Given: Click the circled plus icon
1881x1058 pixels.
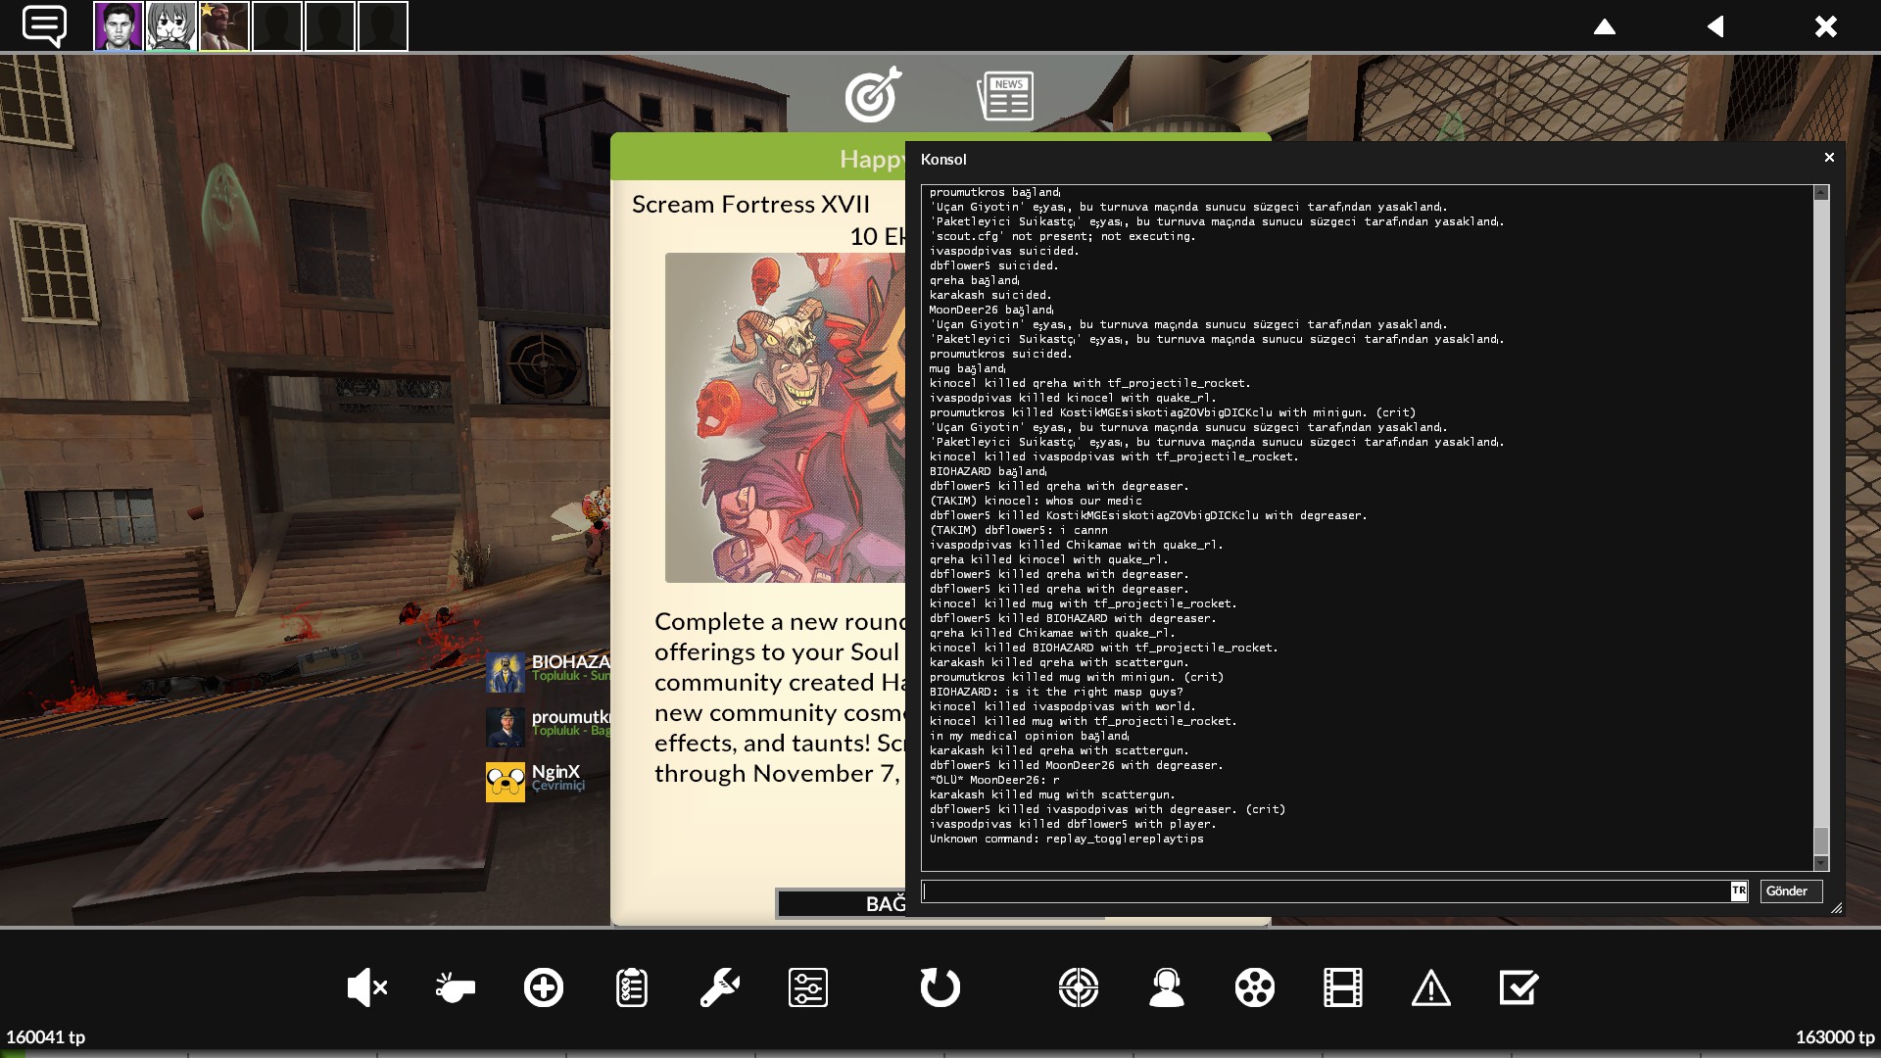Looking at the screenshot, I should pos(543,987).
